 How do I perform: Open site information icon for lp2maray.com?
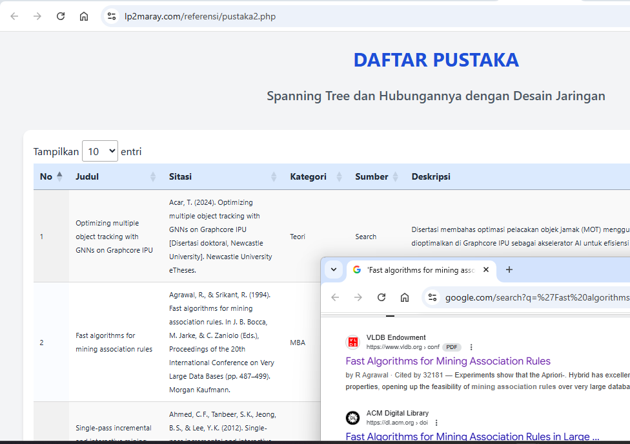click(x=112, y=16)
